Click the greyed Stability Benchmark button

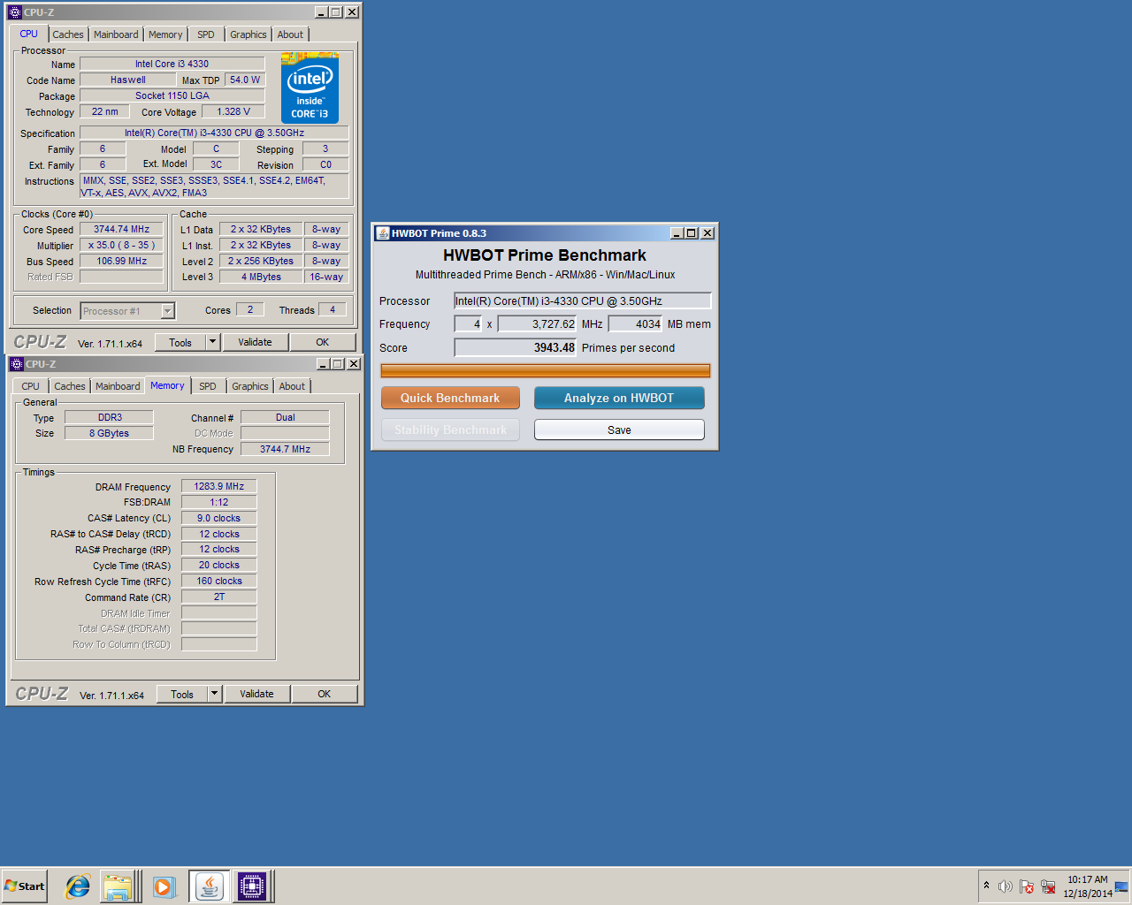450,430
